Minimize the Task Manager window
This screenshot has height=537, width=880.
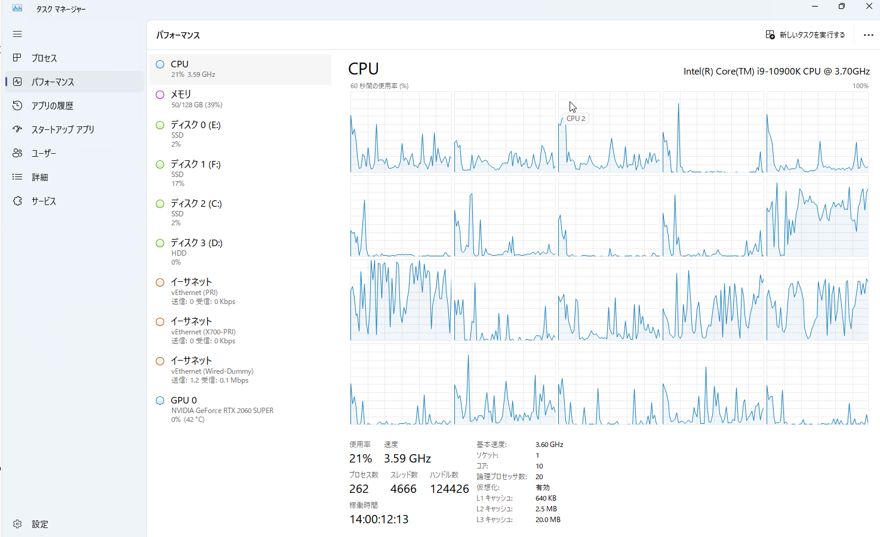(815, 6)
